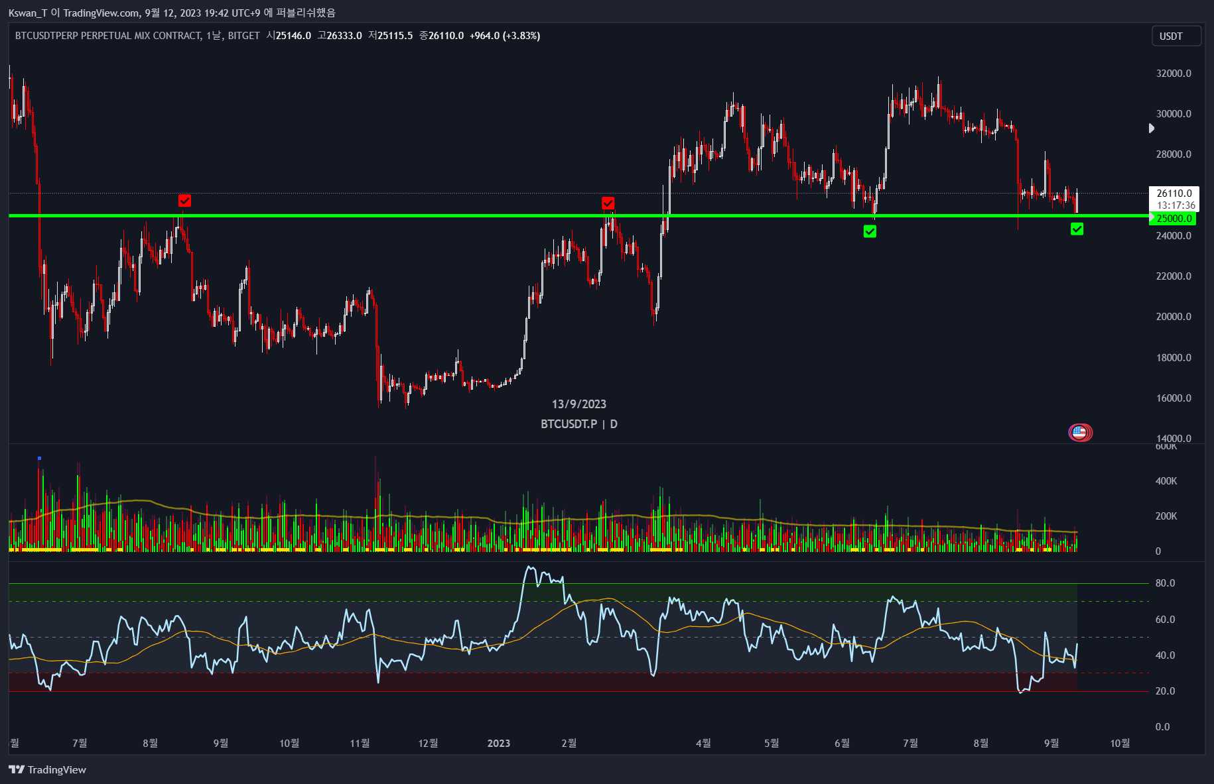Click the 13:17:36 countdown under current price
The image size is (1214, 784).
coord(1176,205)
